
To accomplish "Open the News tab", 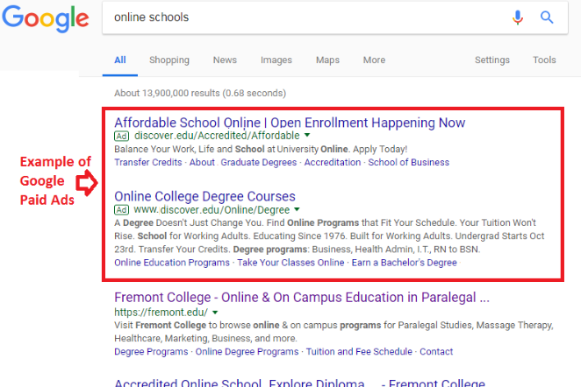I will [x=225, y=60].
